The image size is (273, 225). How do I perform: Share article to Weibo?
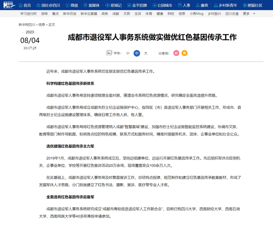176,53
